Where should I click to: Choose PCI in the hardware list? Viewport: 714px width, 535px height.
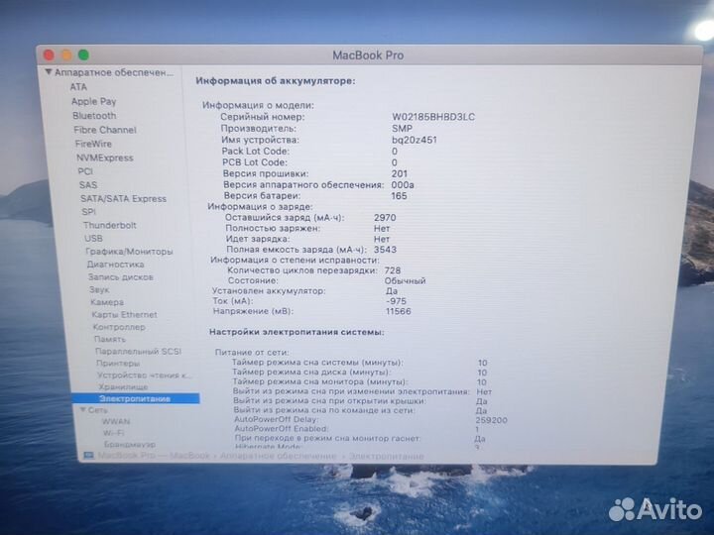click(85, 171)
